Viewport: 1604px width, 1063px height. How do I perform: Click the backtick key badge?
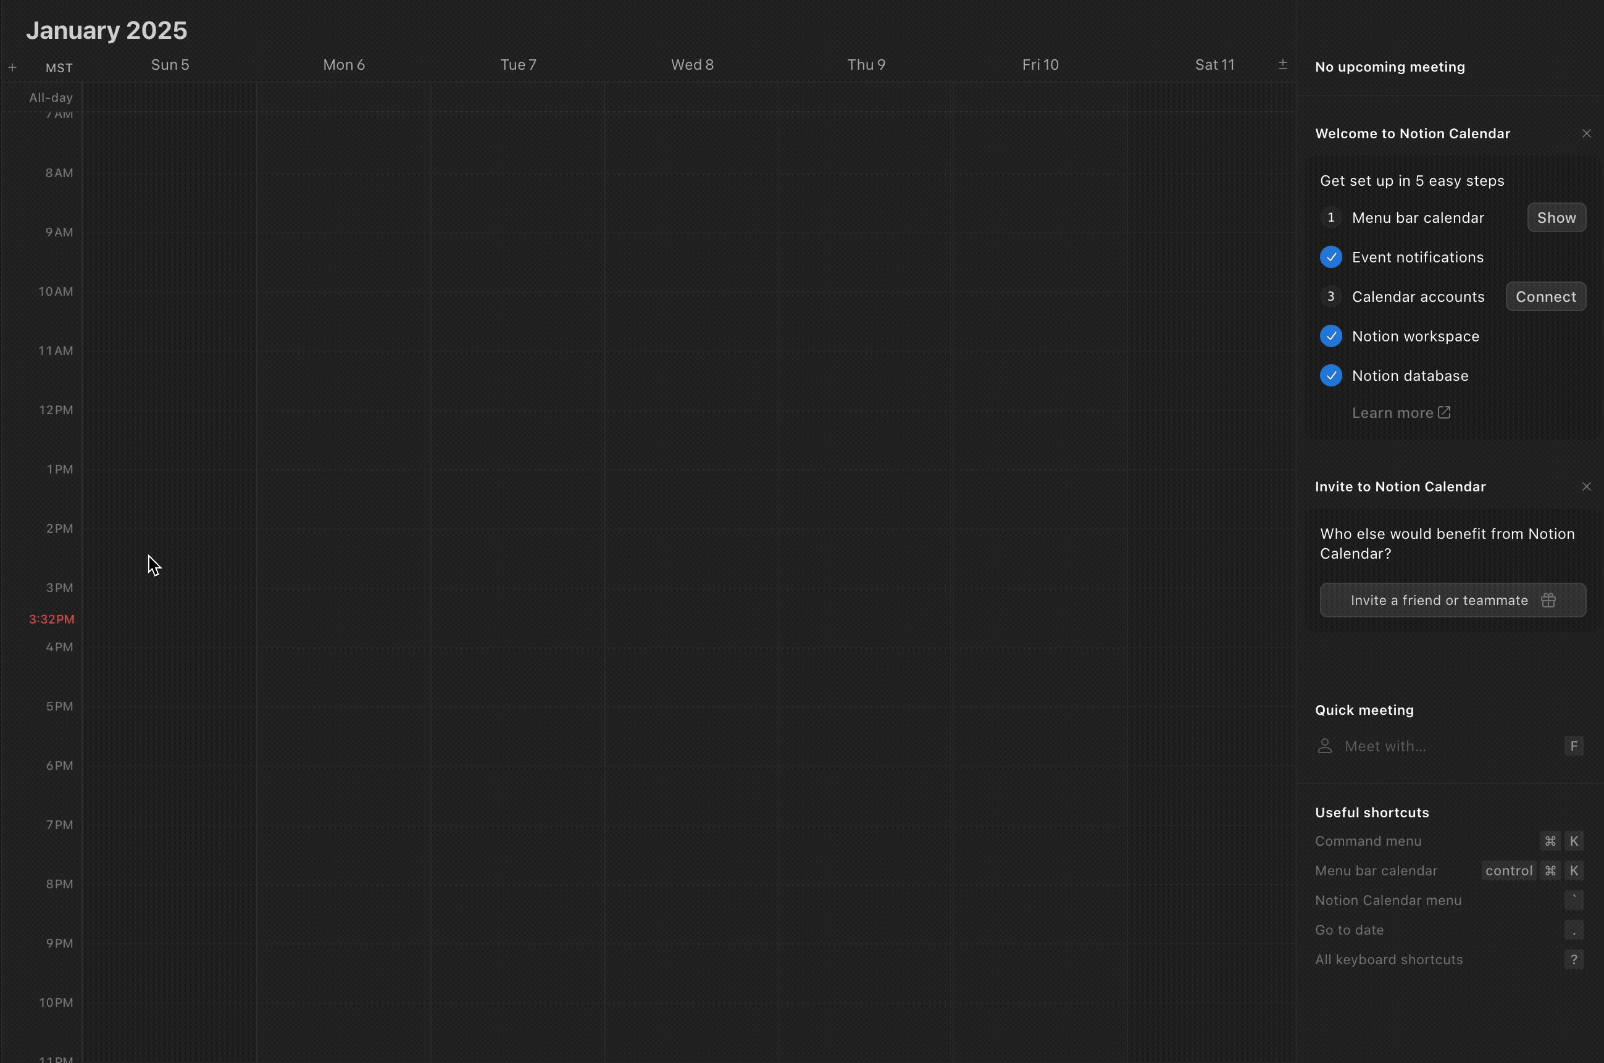pos(1574,901)
